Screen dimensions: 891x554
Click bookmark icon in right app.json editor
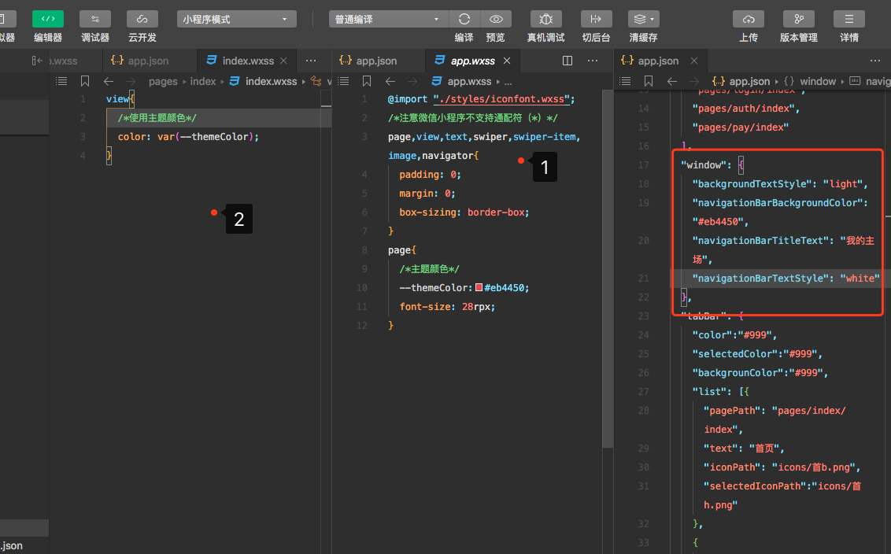click(x=649, y=81)
